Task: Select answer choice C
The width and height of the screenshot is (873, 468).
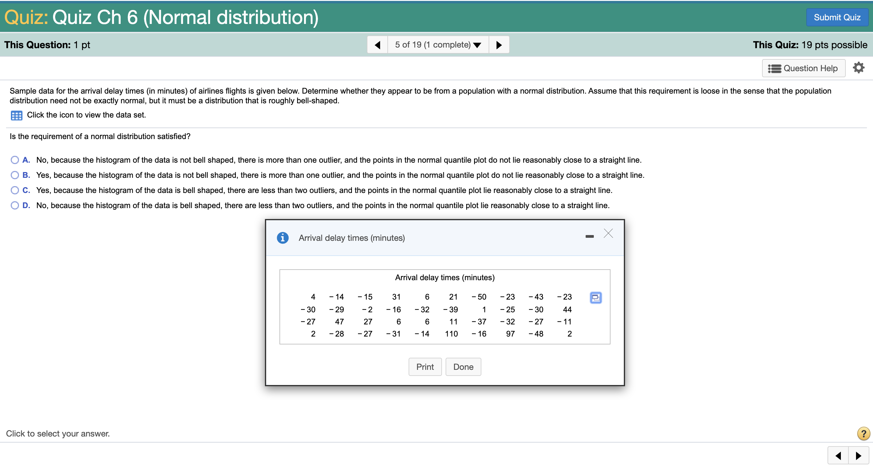Action: click(15, 190)
